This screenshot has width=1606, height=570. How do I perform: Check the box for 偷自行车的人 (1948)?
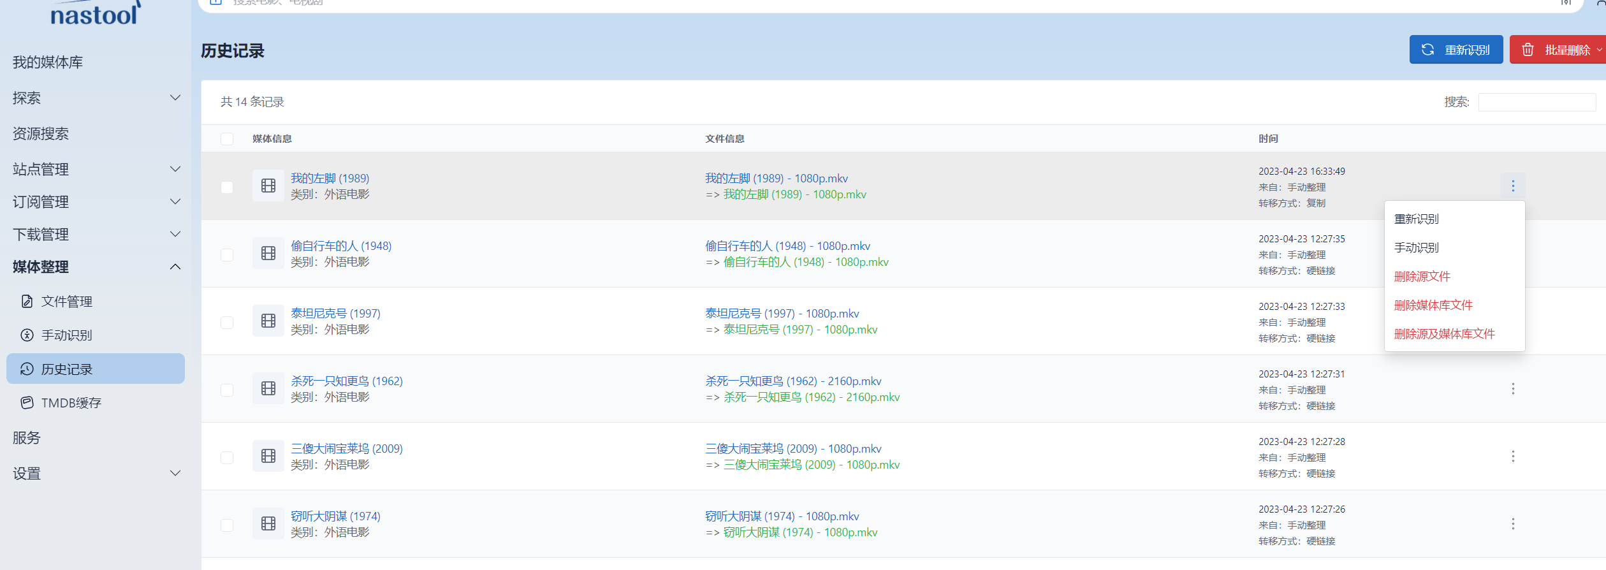coord(227,254)
